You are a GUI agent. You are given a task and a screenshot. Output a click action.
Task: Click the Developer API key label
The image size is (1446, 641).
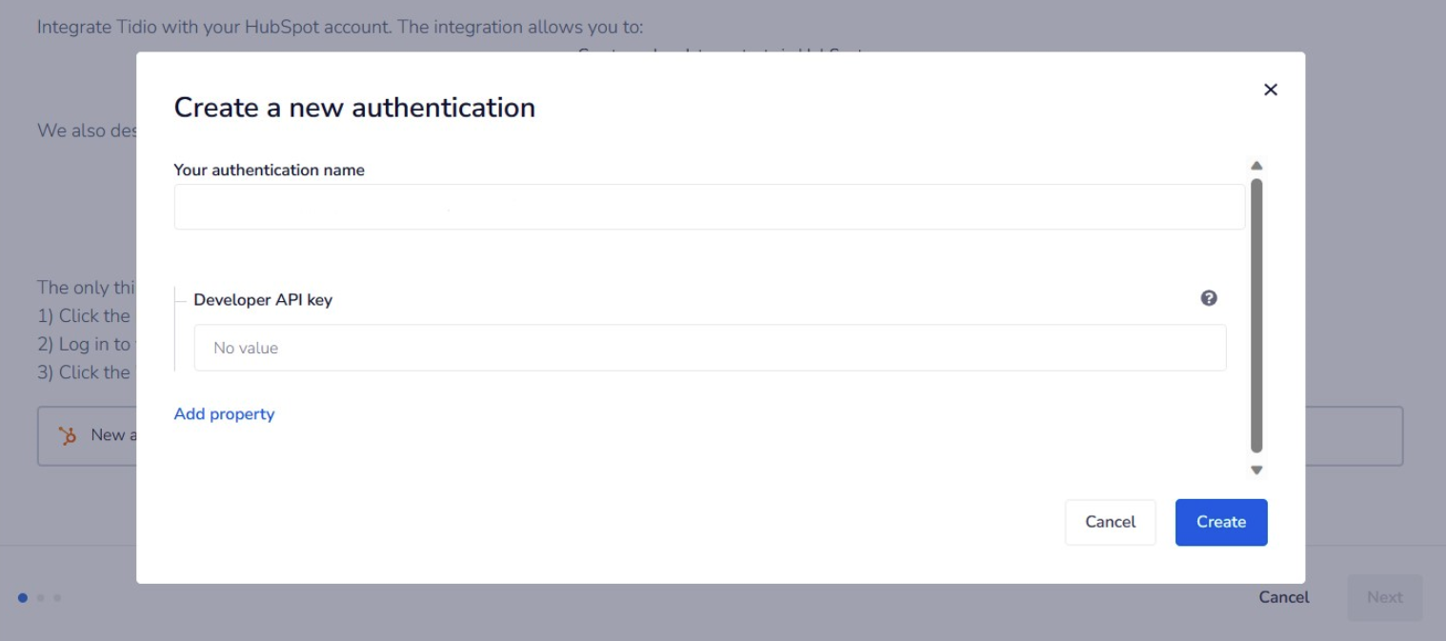coord(263,299)
